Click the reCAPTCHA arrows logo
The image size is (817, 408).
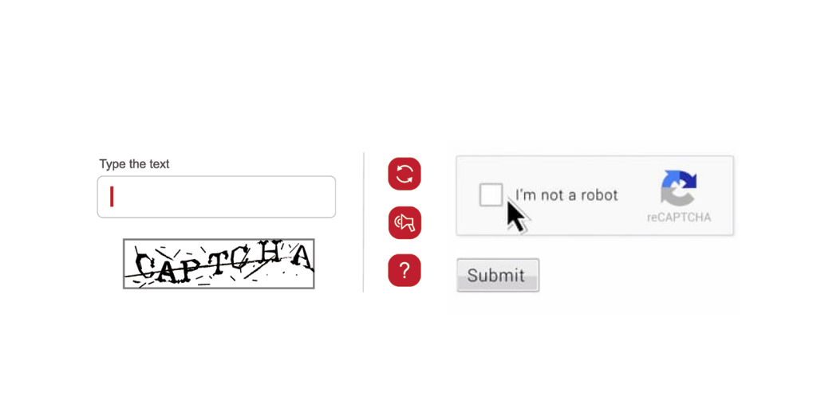pyautogui.click(x=678, y=187)
